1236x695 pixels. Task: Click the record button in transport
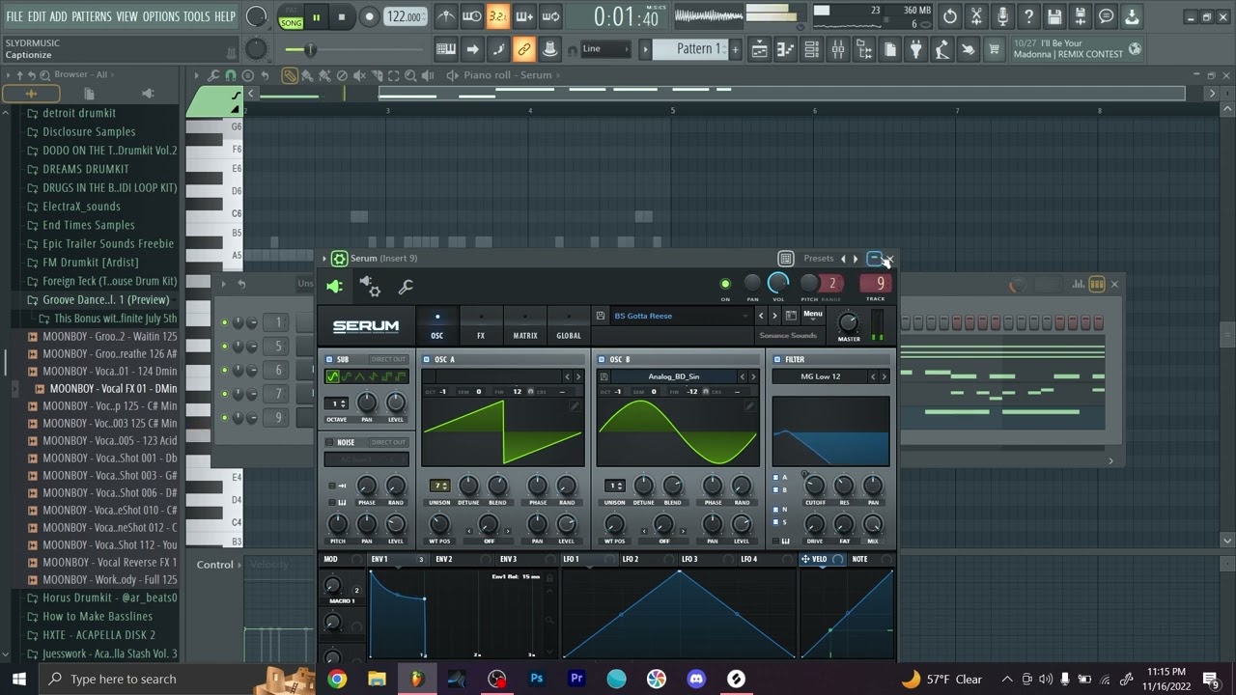point(369,16)
